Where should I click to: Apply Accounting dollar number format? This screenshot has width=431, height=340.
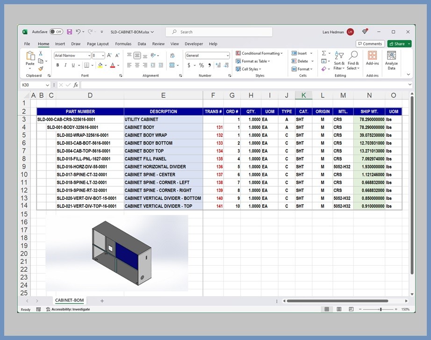[x=189, y=65]
